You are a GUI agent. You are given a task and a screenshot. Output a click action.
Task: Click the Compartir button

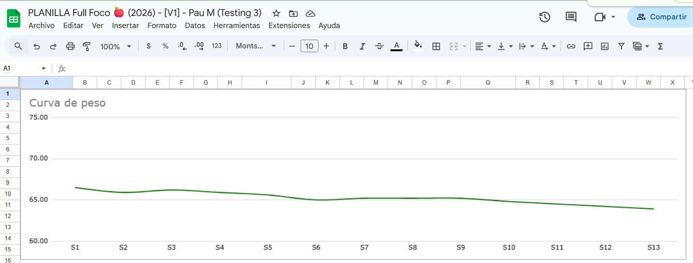click(662, 17)
